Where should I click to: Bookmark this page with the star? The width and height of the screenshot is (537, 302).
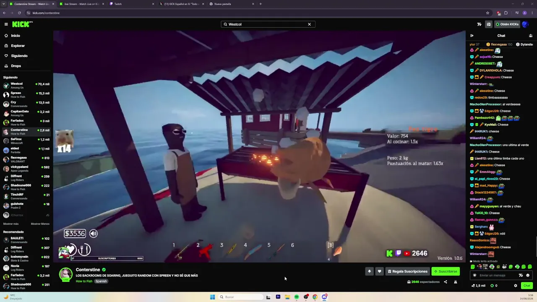coord(487,13)
